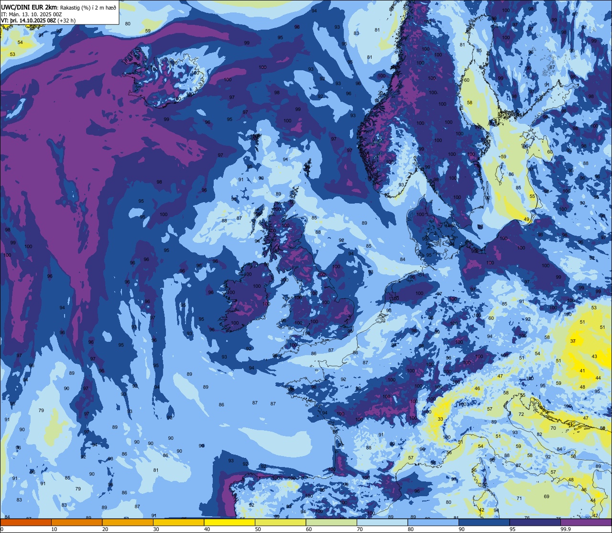Click the bright yellow 40–50 legend swatch
The height and width of the screenshot is (533, 612).
pos(229,522)
